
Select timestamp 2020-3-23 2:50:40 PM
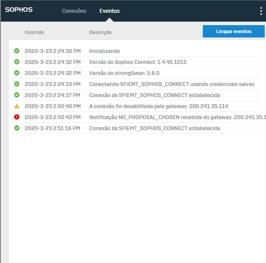click(53, 106)
